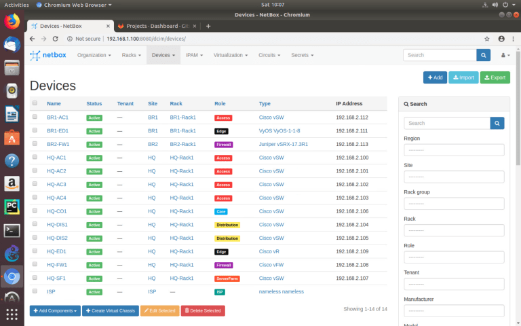Click the red Access role label for BR1-AC1
521x326 pixels.
pos(223,117)
